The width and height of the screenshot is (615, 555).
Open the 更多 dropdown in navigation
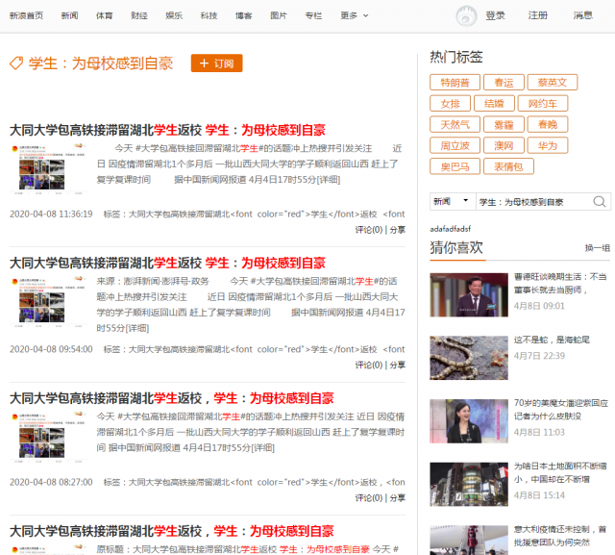[x=355, y=15]
